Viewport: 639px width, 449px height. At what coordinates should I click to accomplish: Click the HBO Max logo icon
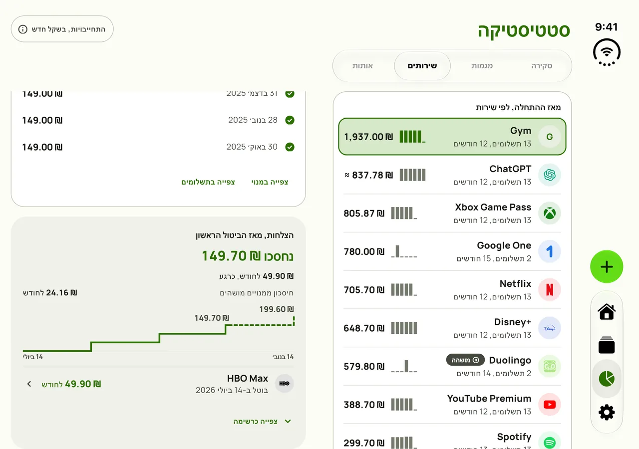click(x=284, y=384)
